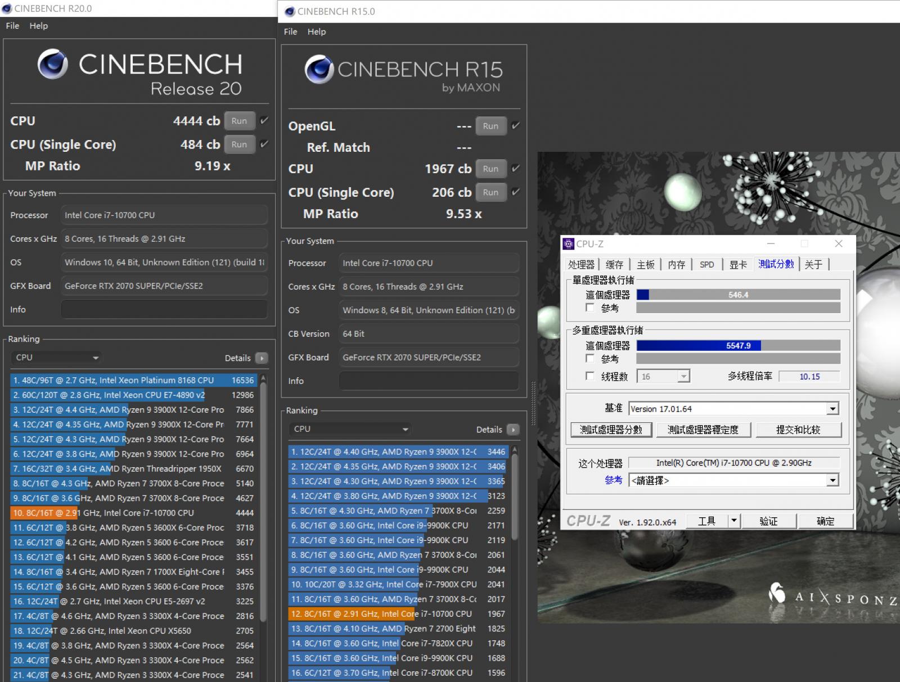Click the R20 Ranking Details arrow icon
This screenshot has height=682, width=900.
coord(262,358)
